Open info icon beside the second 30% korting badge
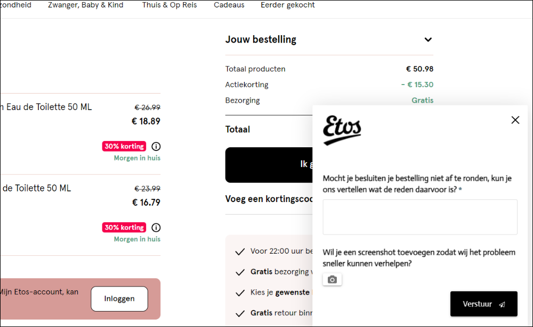This screenshot has height=327, width=533. [x=156, y=227]
